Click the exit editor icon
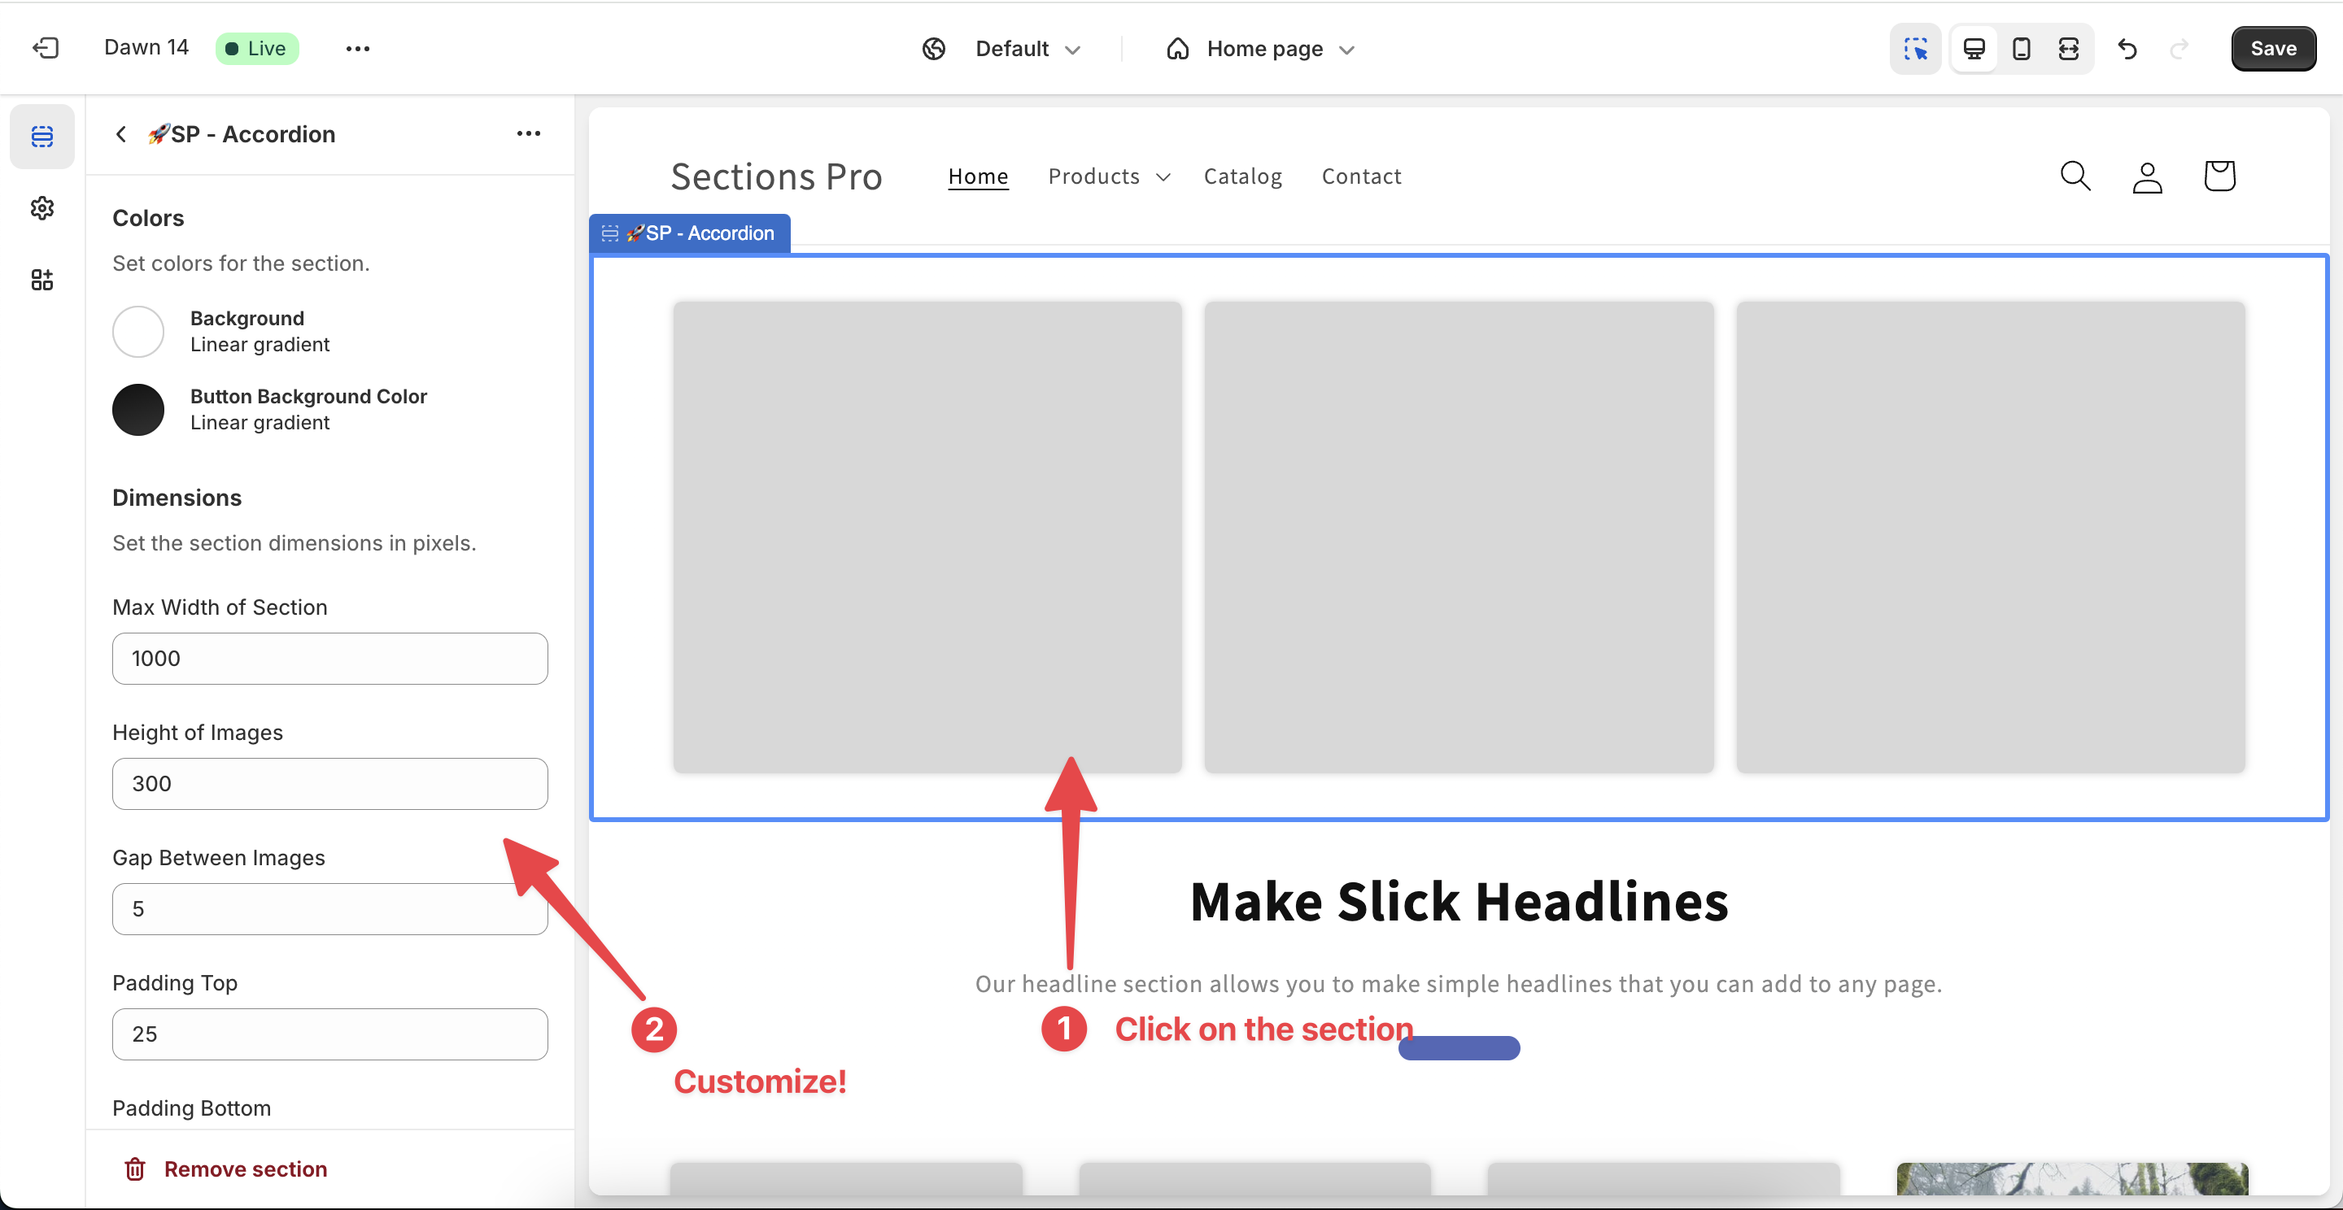This screenshot has height=1210, width=2343. [46, 48]
